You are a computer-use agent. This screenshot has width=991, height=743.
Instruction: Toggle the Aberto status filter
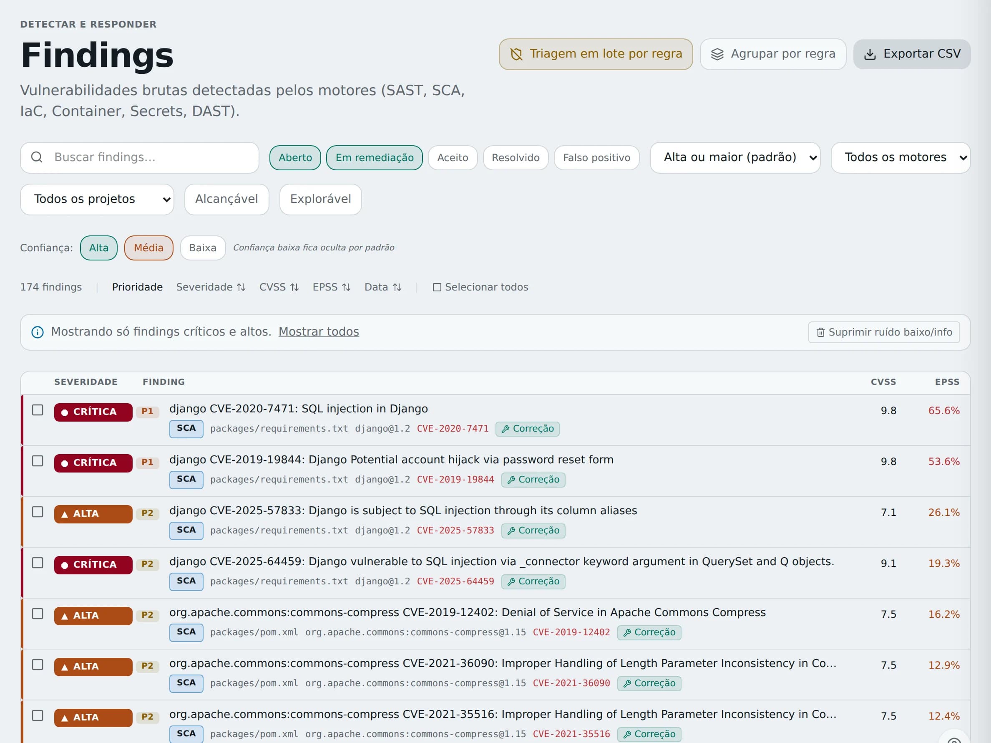pos(295,158)
